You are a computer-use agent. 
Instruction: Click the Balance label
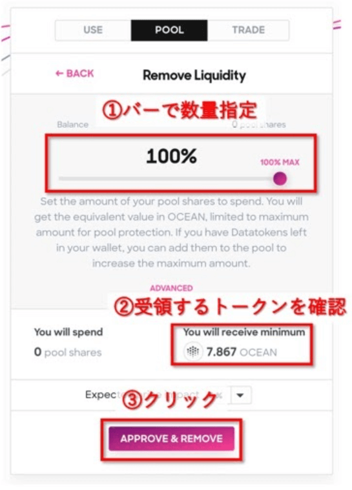[x=73, y=124]
